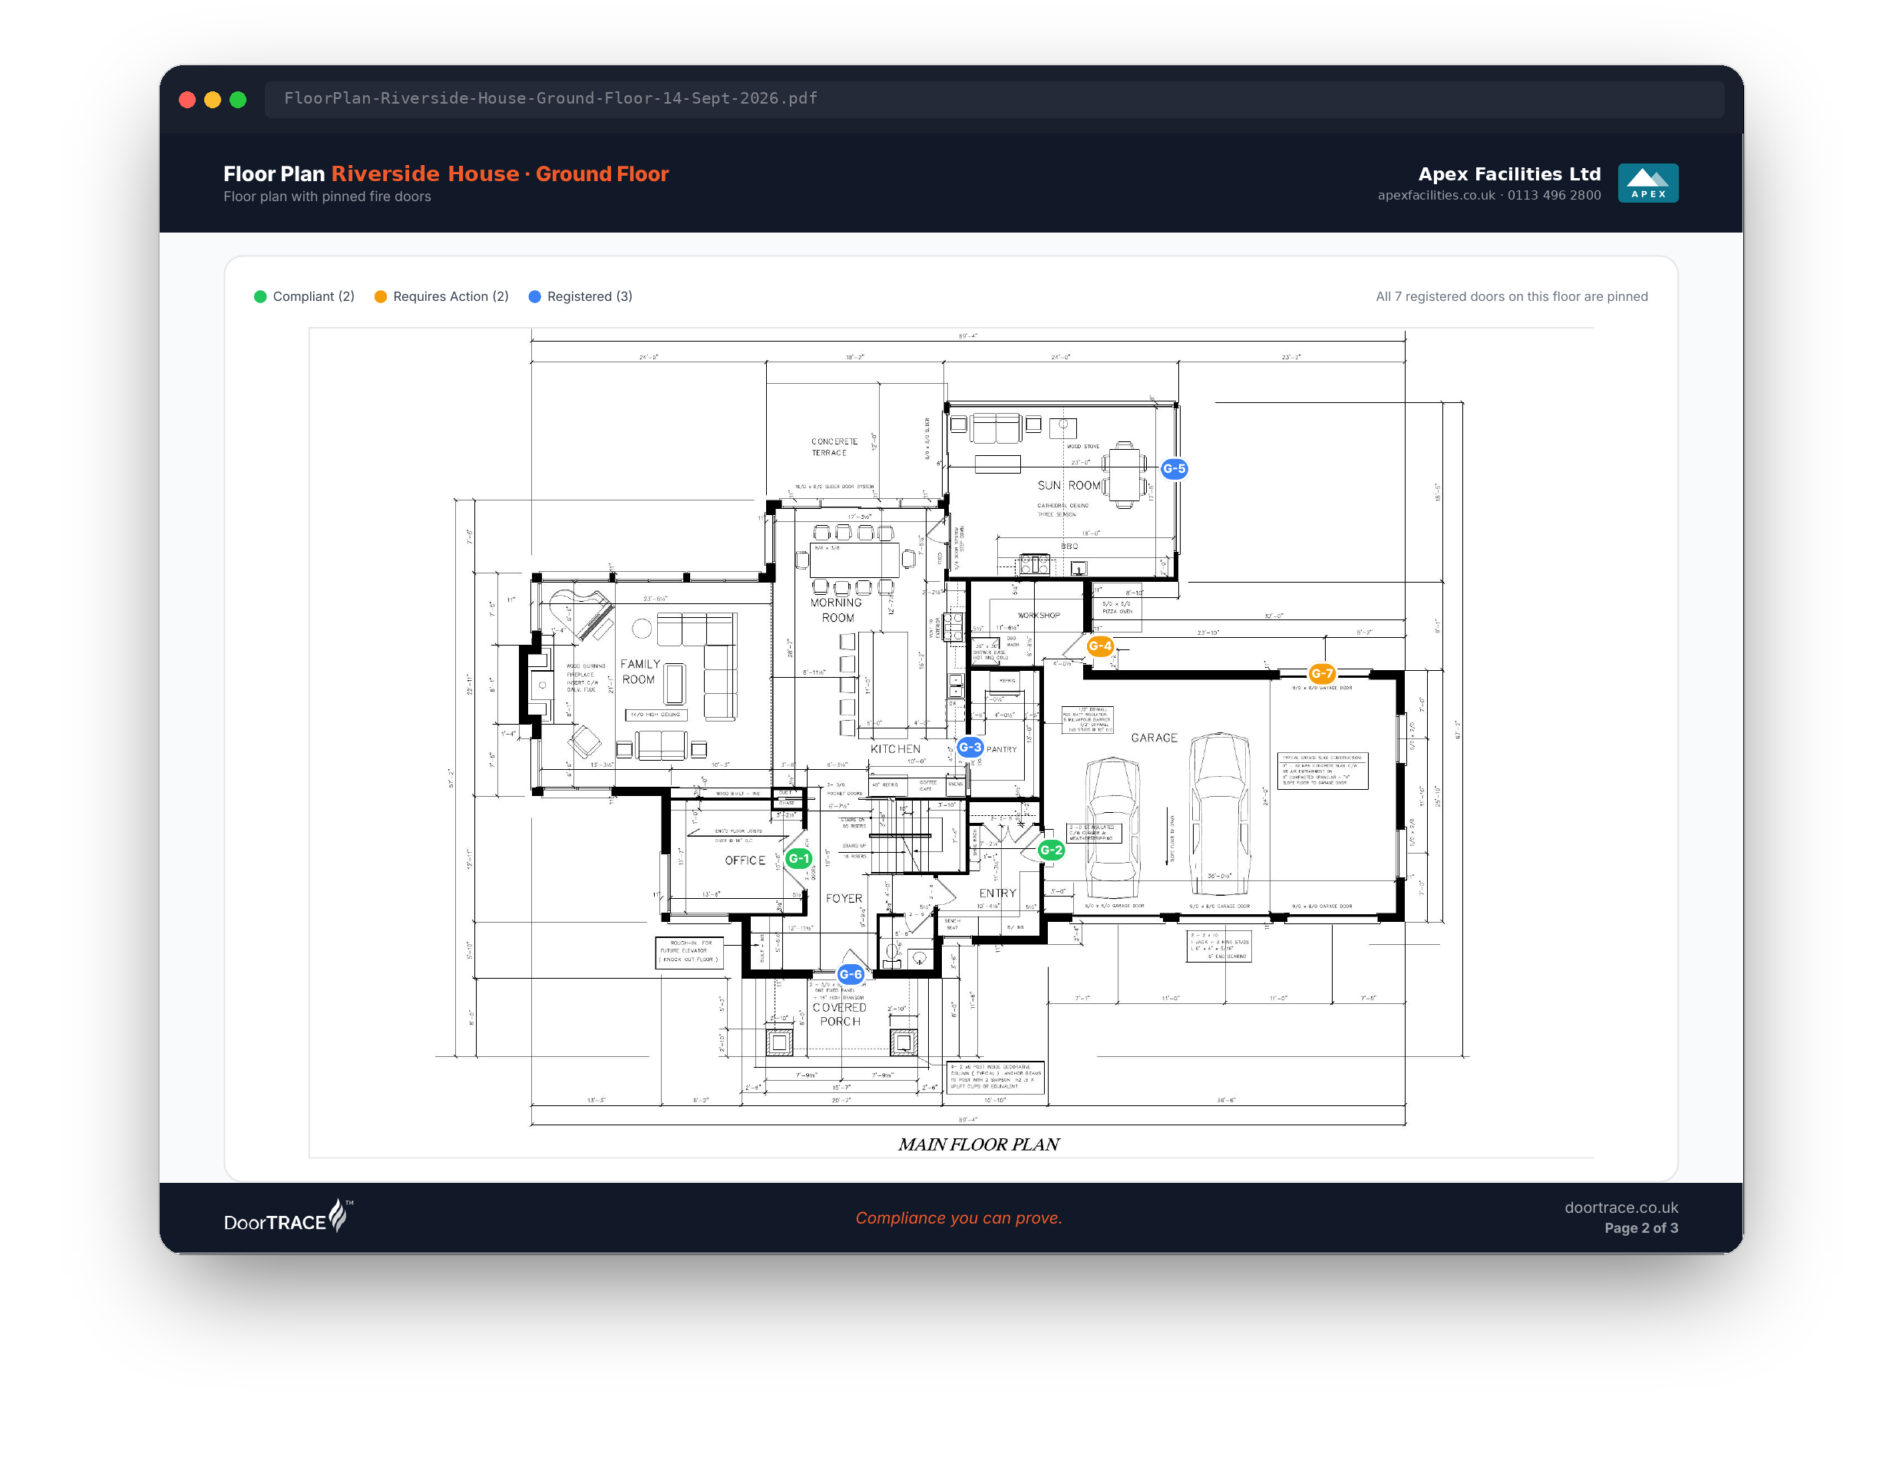Click the MAIN FLOOR PLAN caption
The height and width of the screenshot is (1483, 1903).
pyautogui.click(x=979, y=1144)
